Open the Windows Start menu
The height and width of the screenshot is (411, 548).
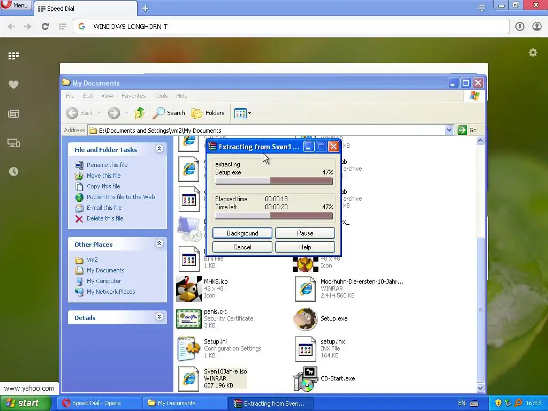[x=25, y=404]
